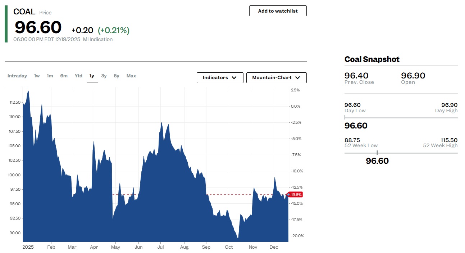This screenshot has width=465, height=253.
Task: Click the 52 Week High value 115.50
Action: pyautogui.click(x=449, y=140)
